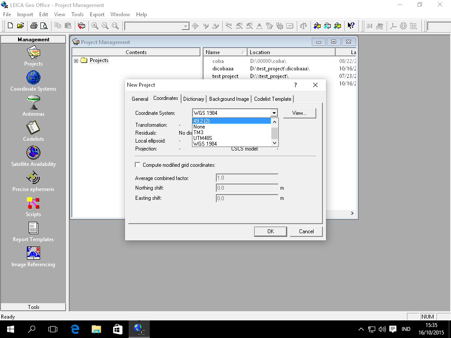Select the coba project row
Viewport: 451px width, 338px height.
coord(280,61)
